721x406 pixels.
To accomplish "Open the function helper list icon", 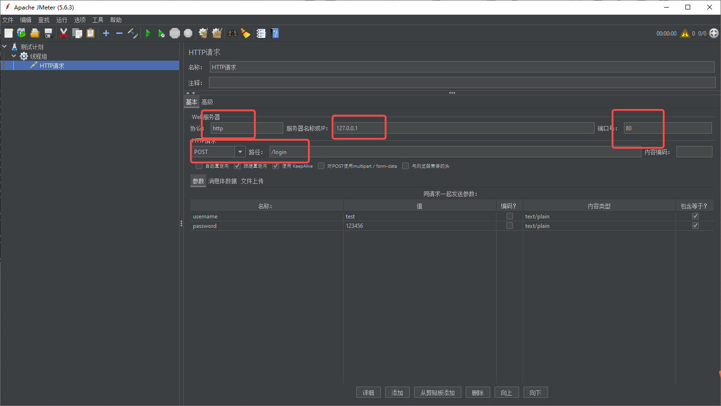I will click(x=261, y=33).
